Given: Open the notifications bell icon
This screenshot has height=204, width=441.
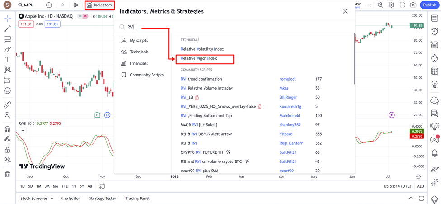Looking at the screenshot, I should [434, 153].
